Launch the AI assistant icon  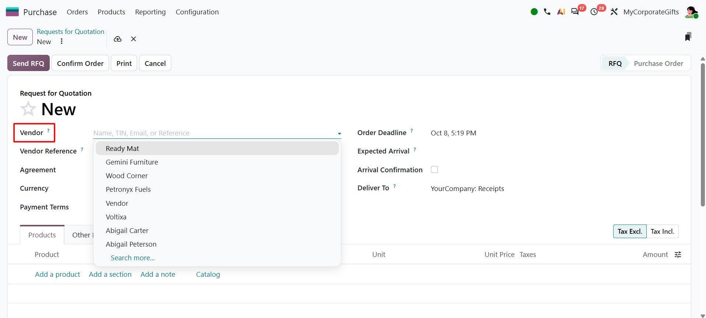[x=561, y=12]
